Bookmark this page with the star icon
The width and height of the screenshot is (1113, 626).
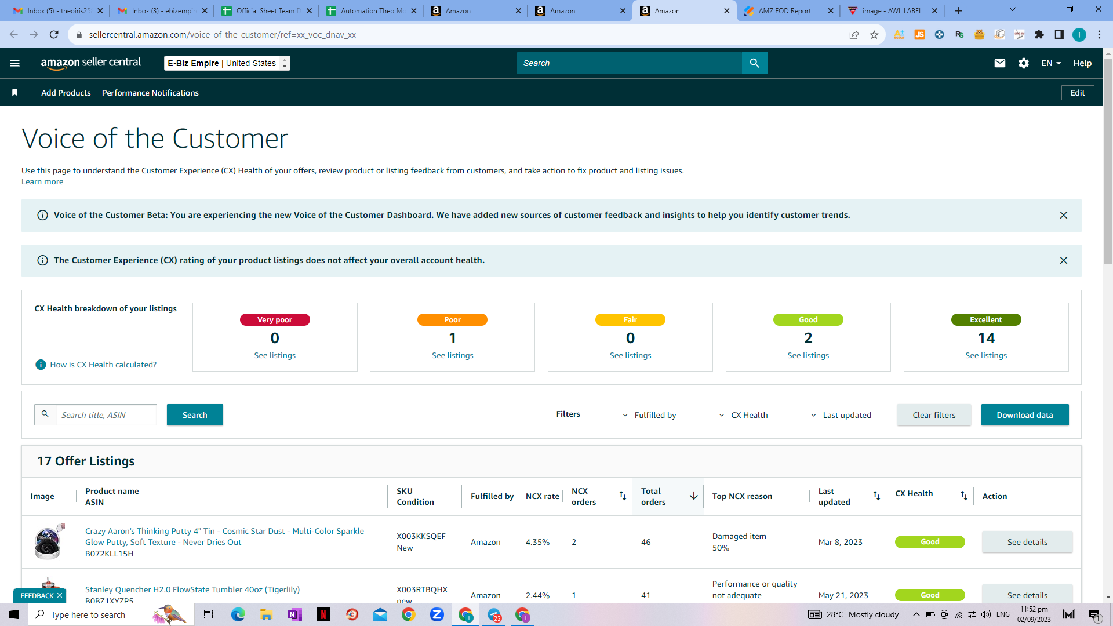point(874,35)
